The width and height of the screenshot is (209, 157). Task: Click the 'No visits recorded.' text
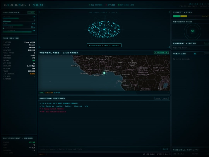[x=181, y=59]
